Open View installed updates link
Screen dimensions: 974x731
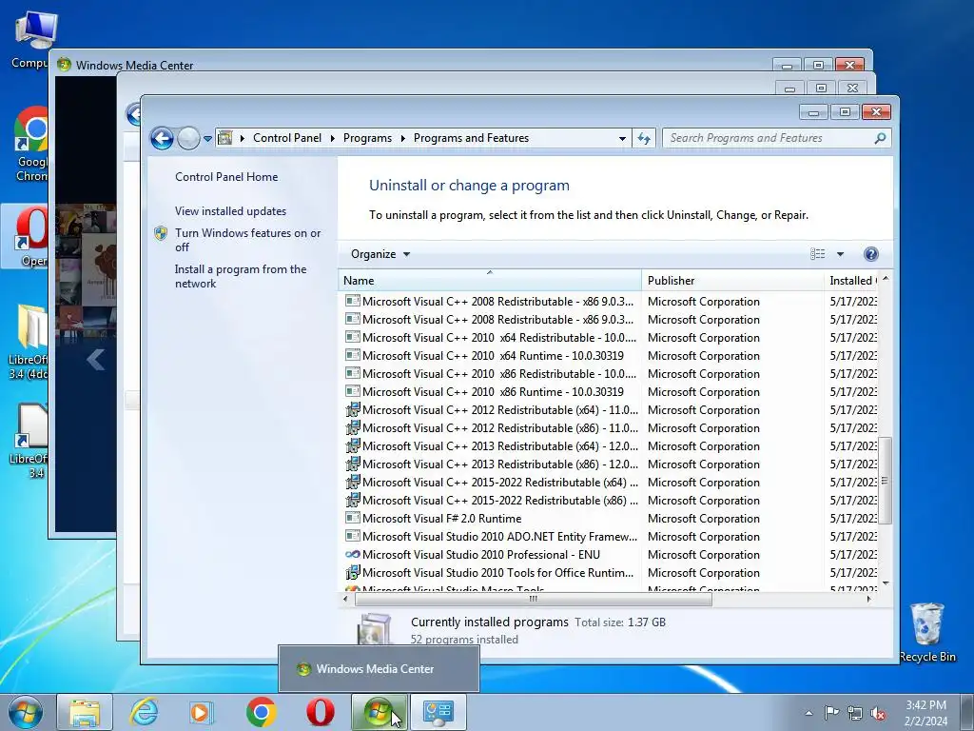click(230, 210)
